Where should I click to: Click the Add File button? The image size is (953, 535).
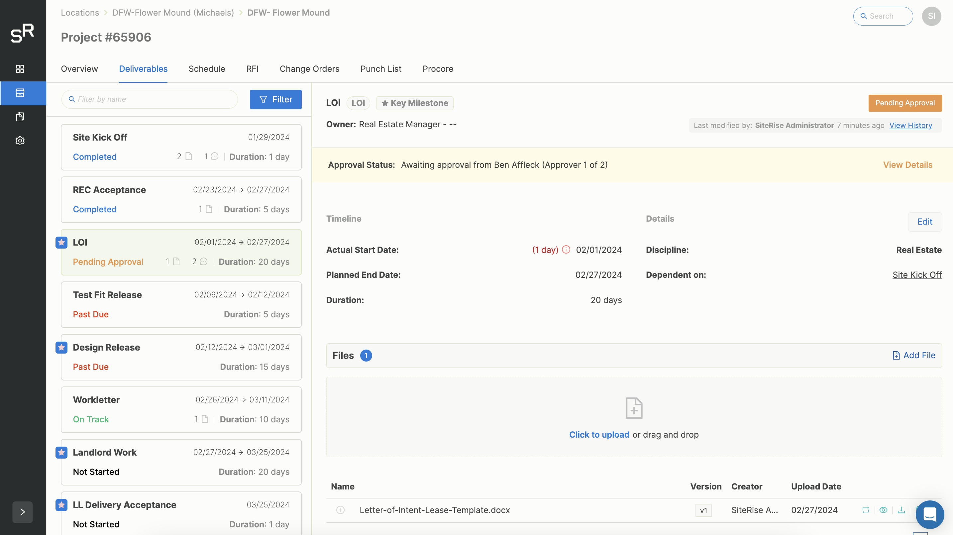coord(914,355)
